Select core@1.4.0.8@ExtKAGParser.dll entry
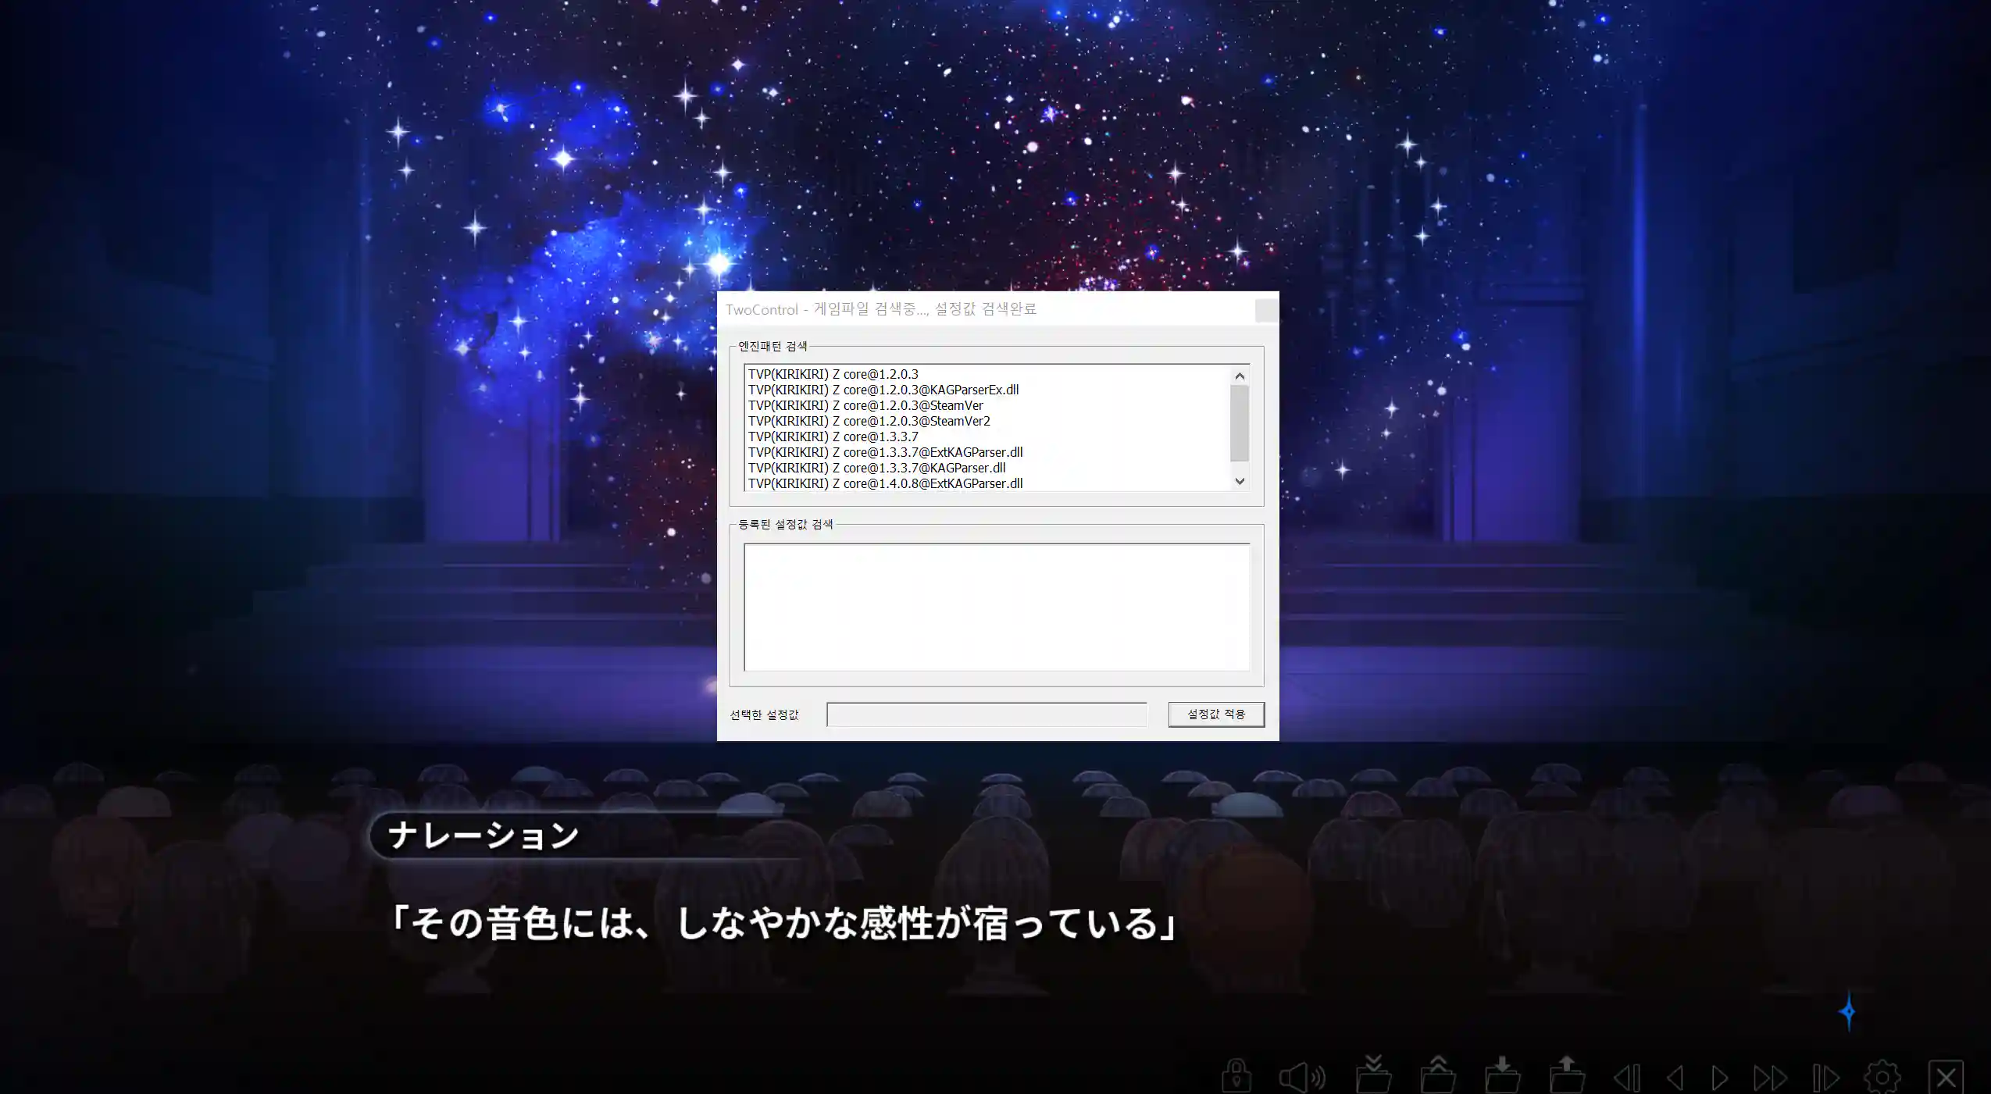Viewport: 1991px width, 1094px height. point(988,483)
